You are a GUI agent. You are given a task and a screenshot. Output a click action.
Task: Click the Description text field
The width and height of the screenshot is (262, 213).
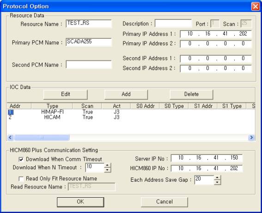pyautogui.click(x=173, y=24)
